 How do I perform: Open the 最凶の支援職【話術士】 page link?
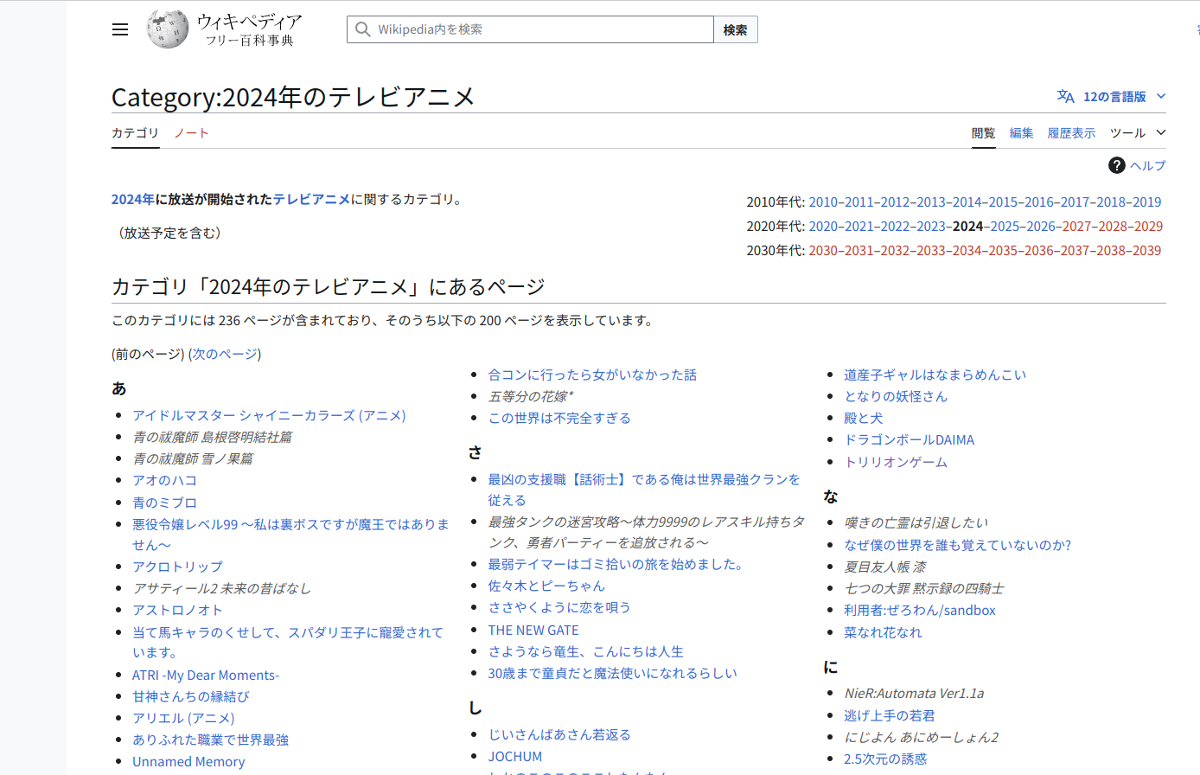(x=644, y=490)
